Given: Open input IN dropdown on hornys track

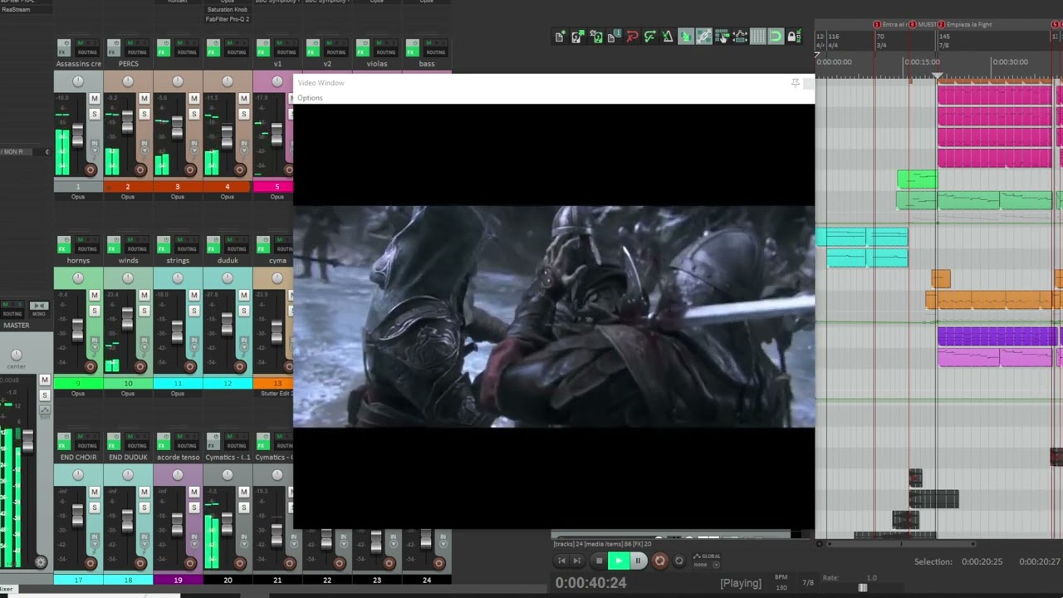Looking at the screenshot, I should tap(95, 344).
